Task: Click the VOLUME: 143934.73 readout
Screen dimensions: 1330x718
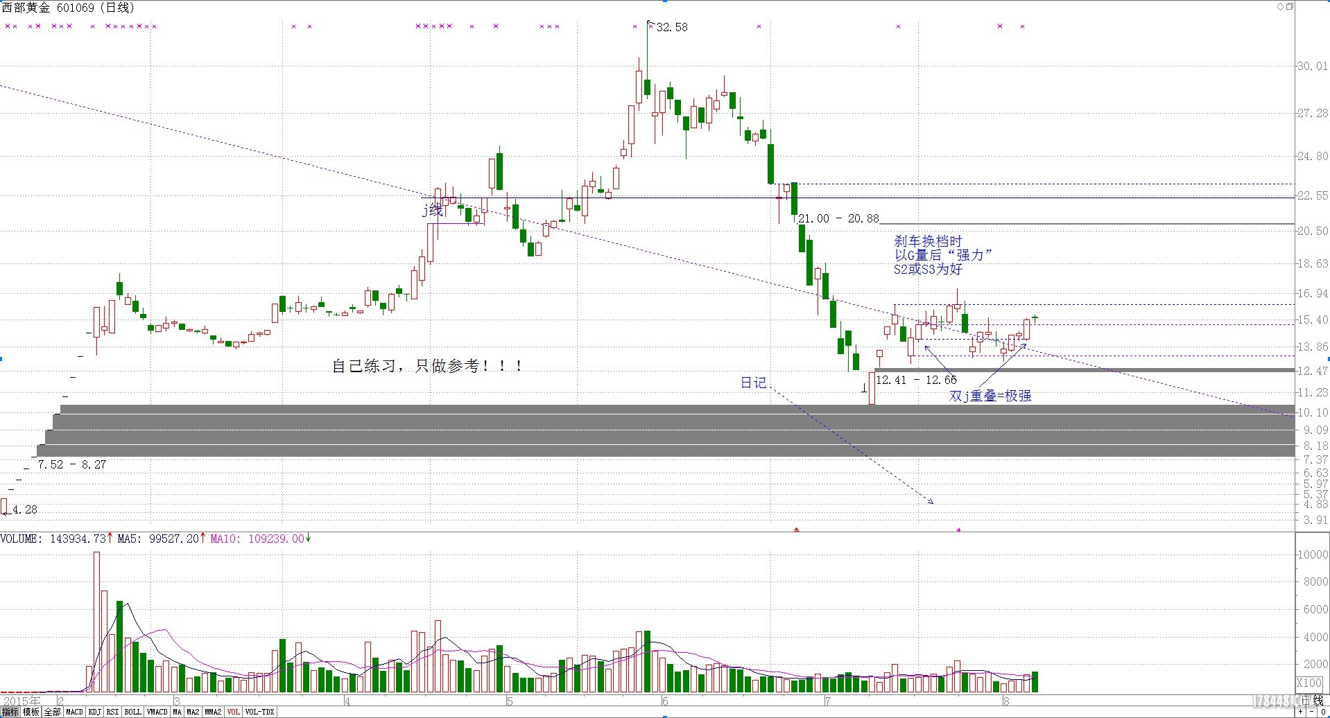Action: click(x=53, y=538)
